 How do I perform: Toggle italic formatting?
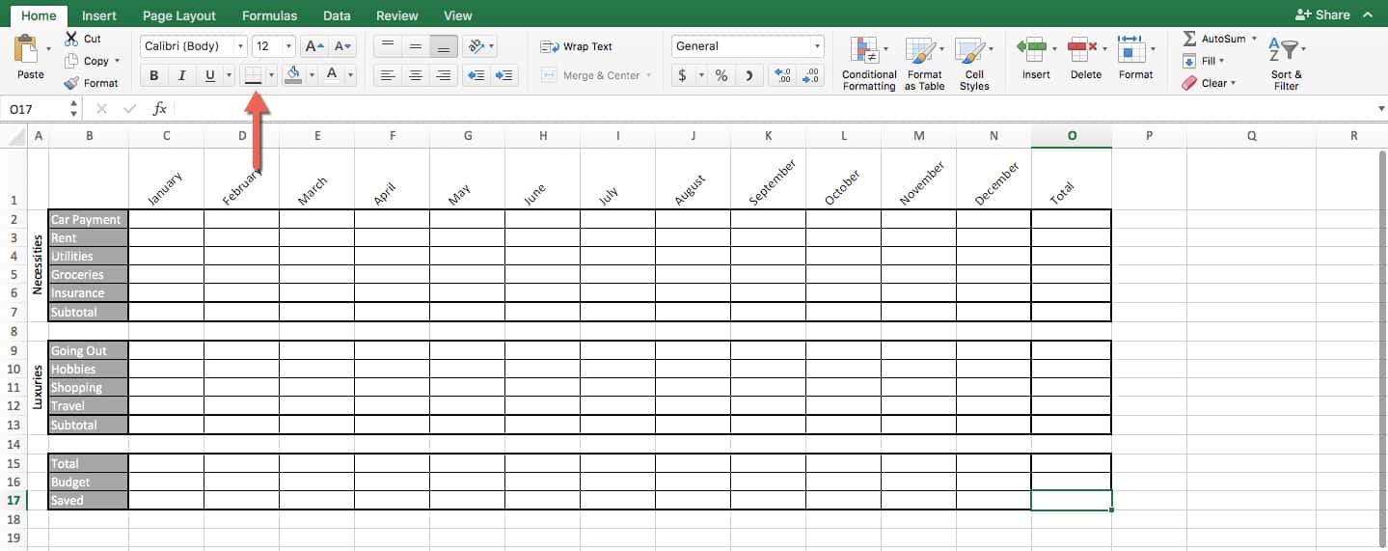coord(181,75)
